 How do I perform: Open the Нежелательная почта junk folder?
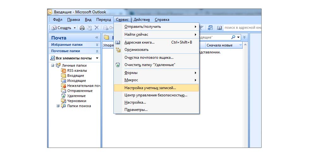pos(84,86)
